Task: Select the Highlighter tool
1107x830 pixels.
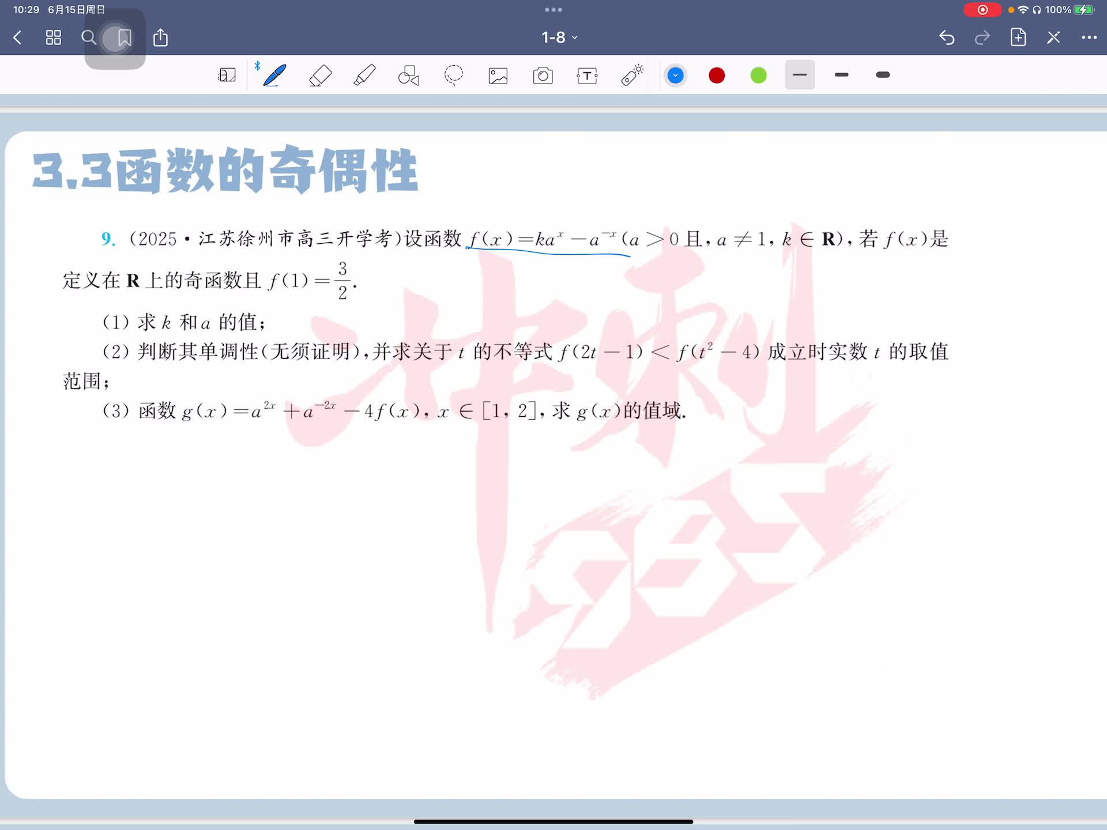Action: tap(364, 76)
